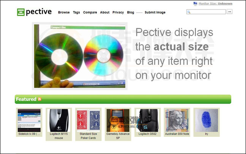Click the 'Standard Size Poker Cards' caption

coord(88,136)
